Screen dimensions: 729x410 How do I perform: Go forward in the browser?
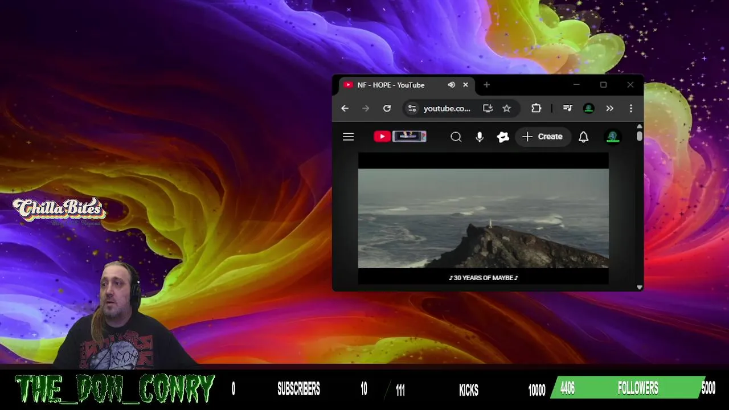point(366,108)
